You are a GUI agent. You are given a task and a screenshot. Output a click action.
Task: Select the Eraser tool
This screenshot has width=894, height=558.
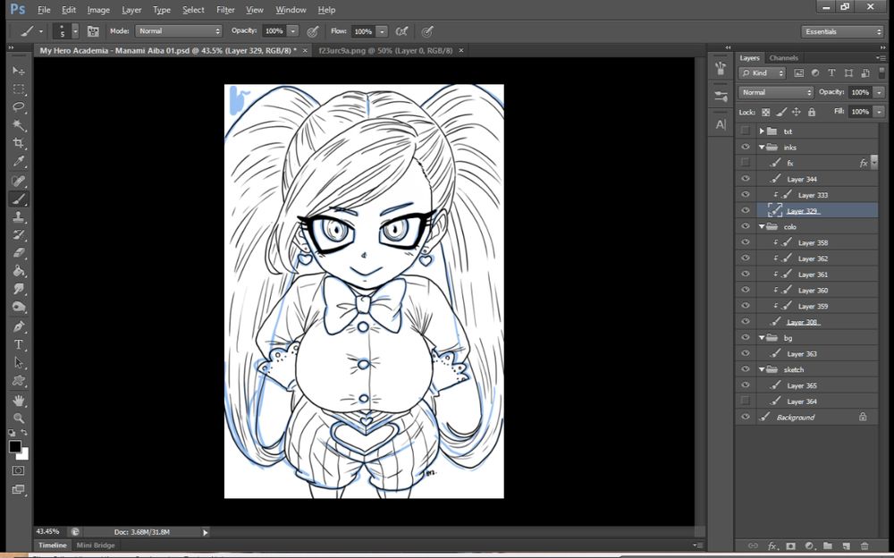pos(19,253)
